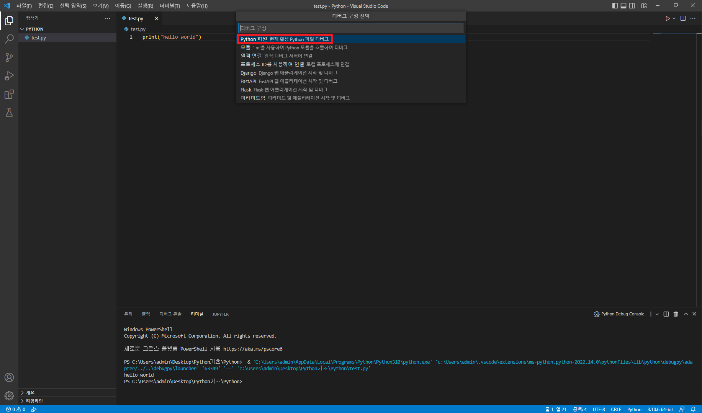Open run options dropdown arrow
Viewport: 702px width, 413px height.
(x=674, y=18)
